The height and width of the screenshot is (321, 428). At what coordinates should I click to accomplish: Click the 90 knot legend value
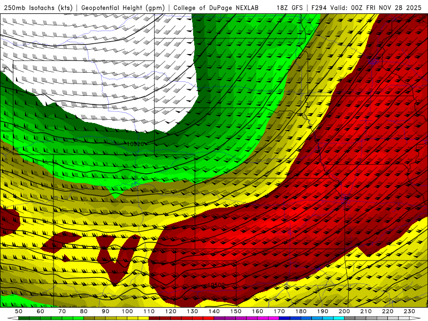tap(105, 311)
